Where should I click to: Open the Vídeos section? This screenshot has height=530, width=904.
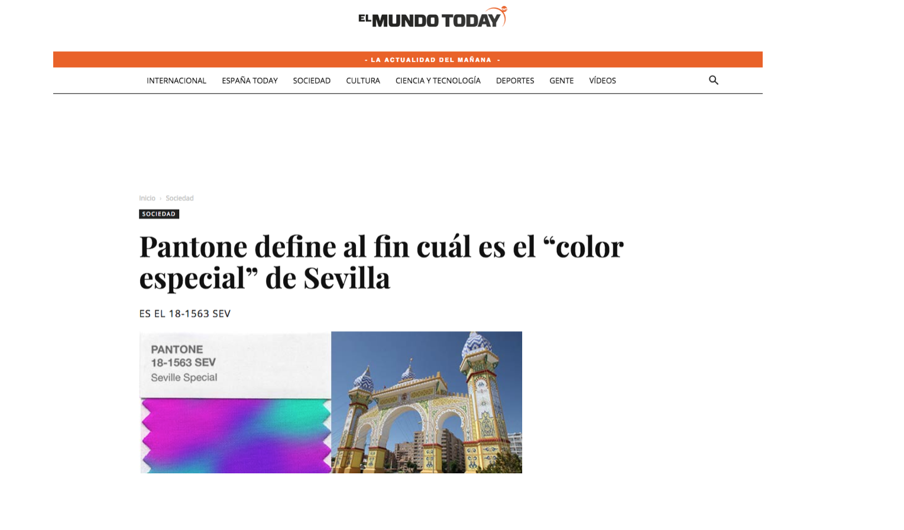click(602, 81)
